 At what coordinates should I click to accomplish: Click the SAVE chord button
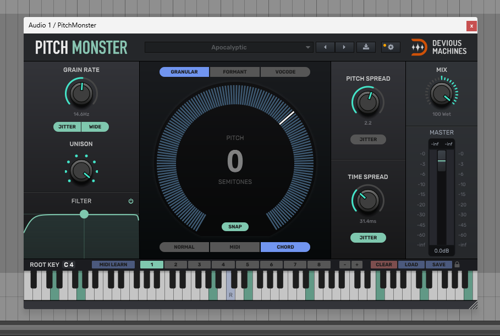439,265
